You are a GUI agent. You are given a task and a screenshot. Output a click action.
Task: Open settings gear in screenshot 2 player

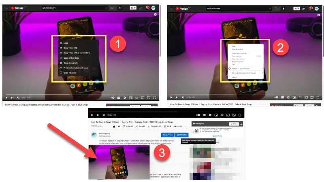(288, 97)
